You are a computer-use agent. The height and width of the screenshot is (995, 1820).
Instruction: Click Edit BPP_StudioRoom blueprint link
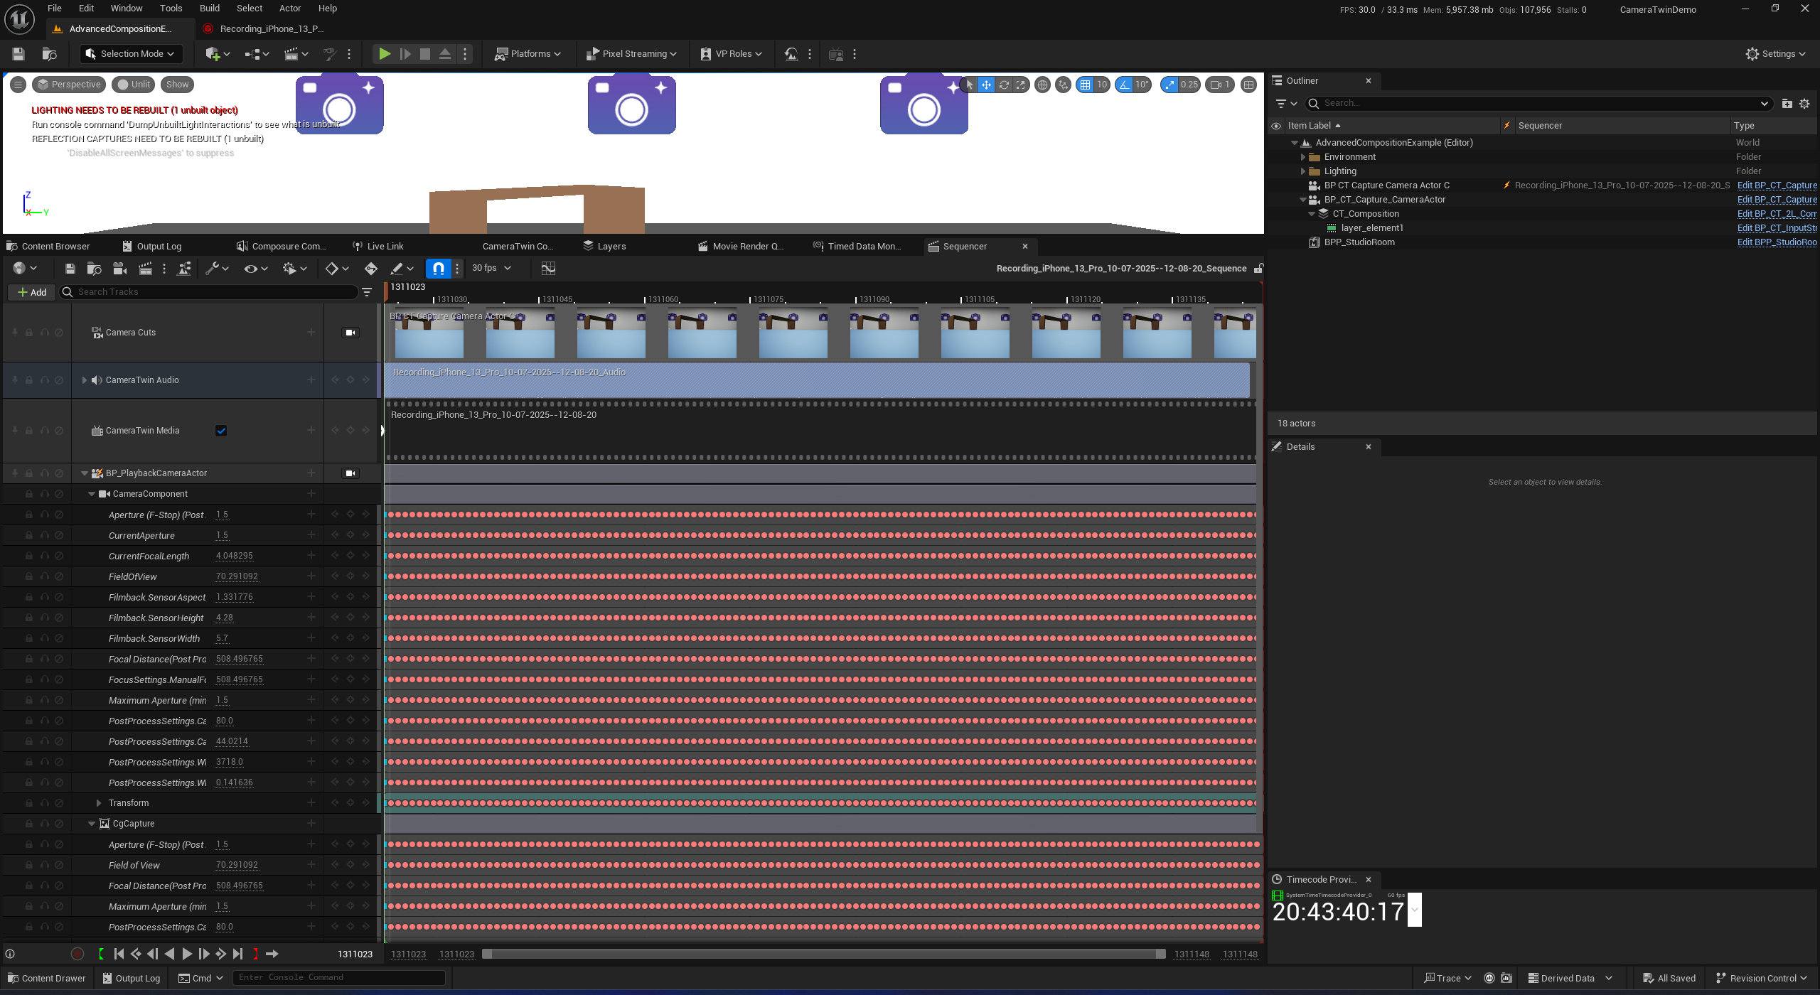point(1776,242)
